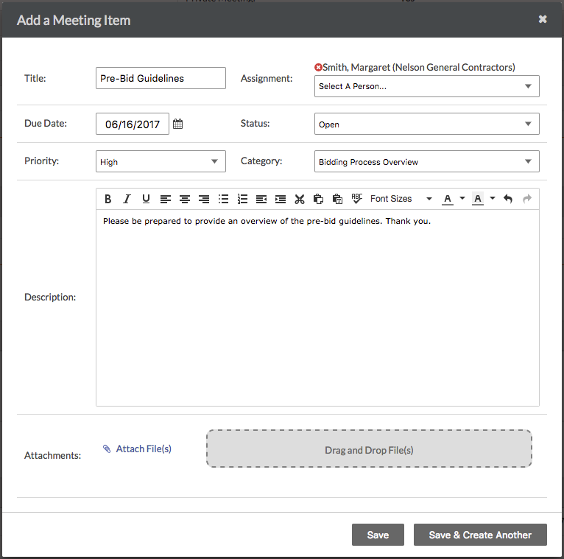This screenshot has height=559, width=564.
Task: Open the Select A Person dropdown
Action: pyautogui.click(x=426, y=86)
